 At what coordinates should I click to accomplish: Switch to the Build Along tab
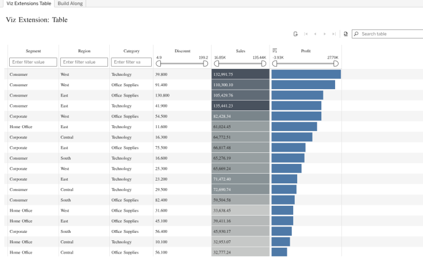[70, 3]
